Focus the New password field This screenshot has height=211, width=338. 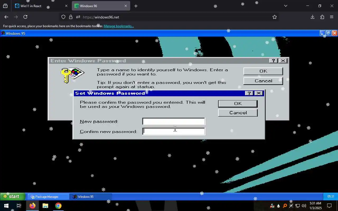pyautogui.click(x=173, y=121)
